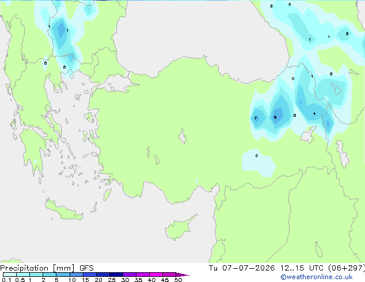This screenshot has width=365, height=282.
Task: Click the legend value '40'
Action: pyautogui.click(x=151, y=280)
